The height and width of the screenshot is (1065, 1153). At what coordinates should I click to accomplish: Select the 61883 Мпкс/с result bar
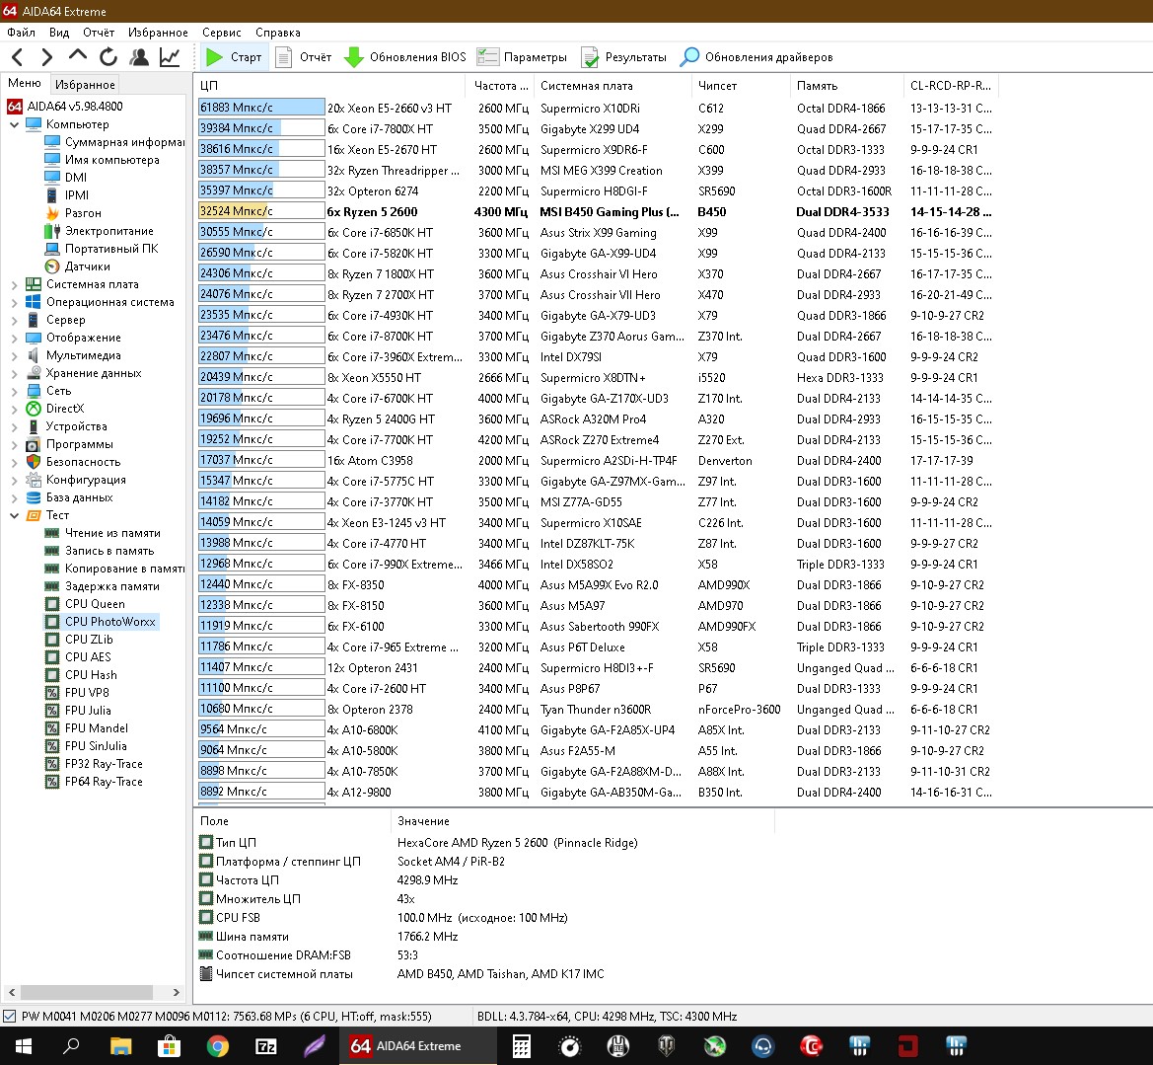pyautogui.click(x=261, y=108)
